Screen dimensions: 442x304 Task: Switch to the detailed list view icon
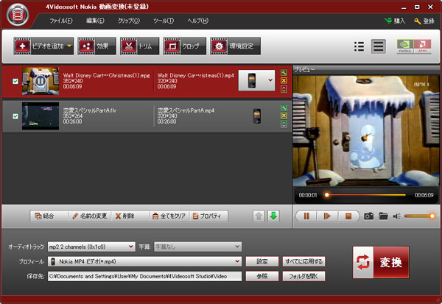pyautogui.click(x=379, y=46)
